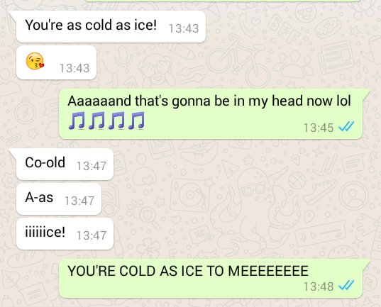Click the 13:43 time beside the kiss emoji

click(x=74, y=68)
